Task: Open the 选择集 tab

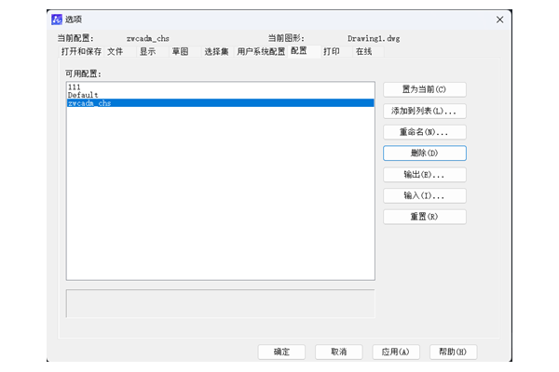Action: coord(217,52)
